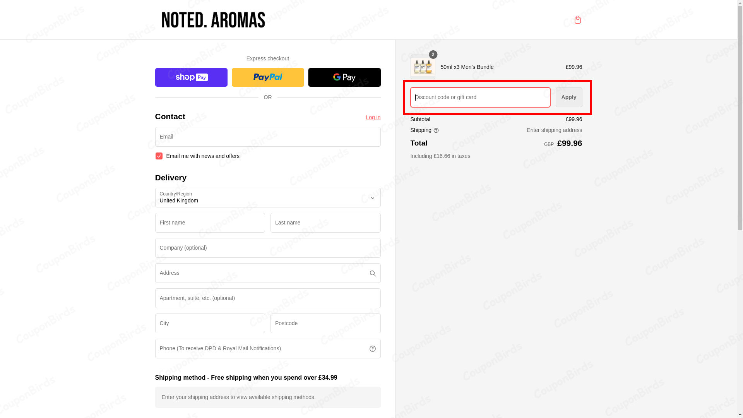743x418 pixels.
Task: Click the item quantity badge showing 2
Action: coord(433,55)
